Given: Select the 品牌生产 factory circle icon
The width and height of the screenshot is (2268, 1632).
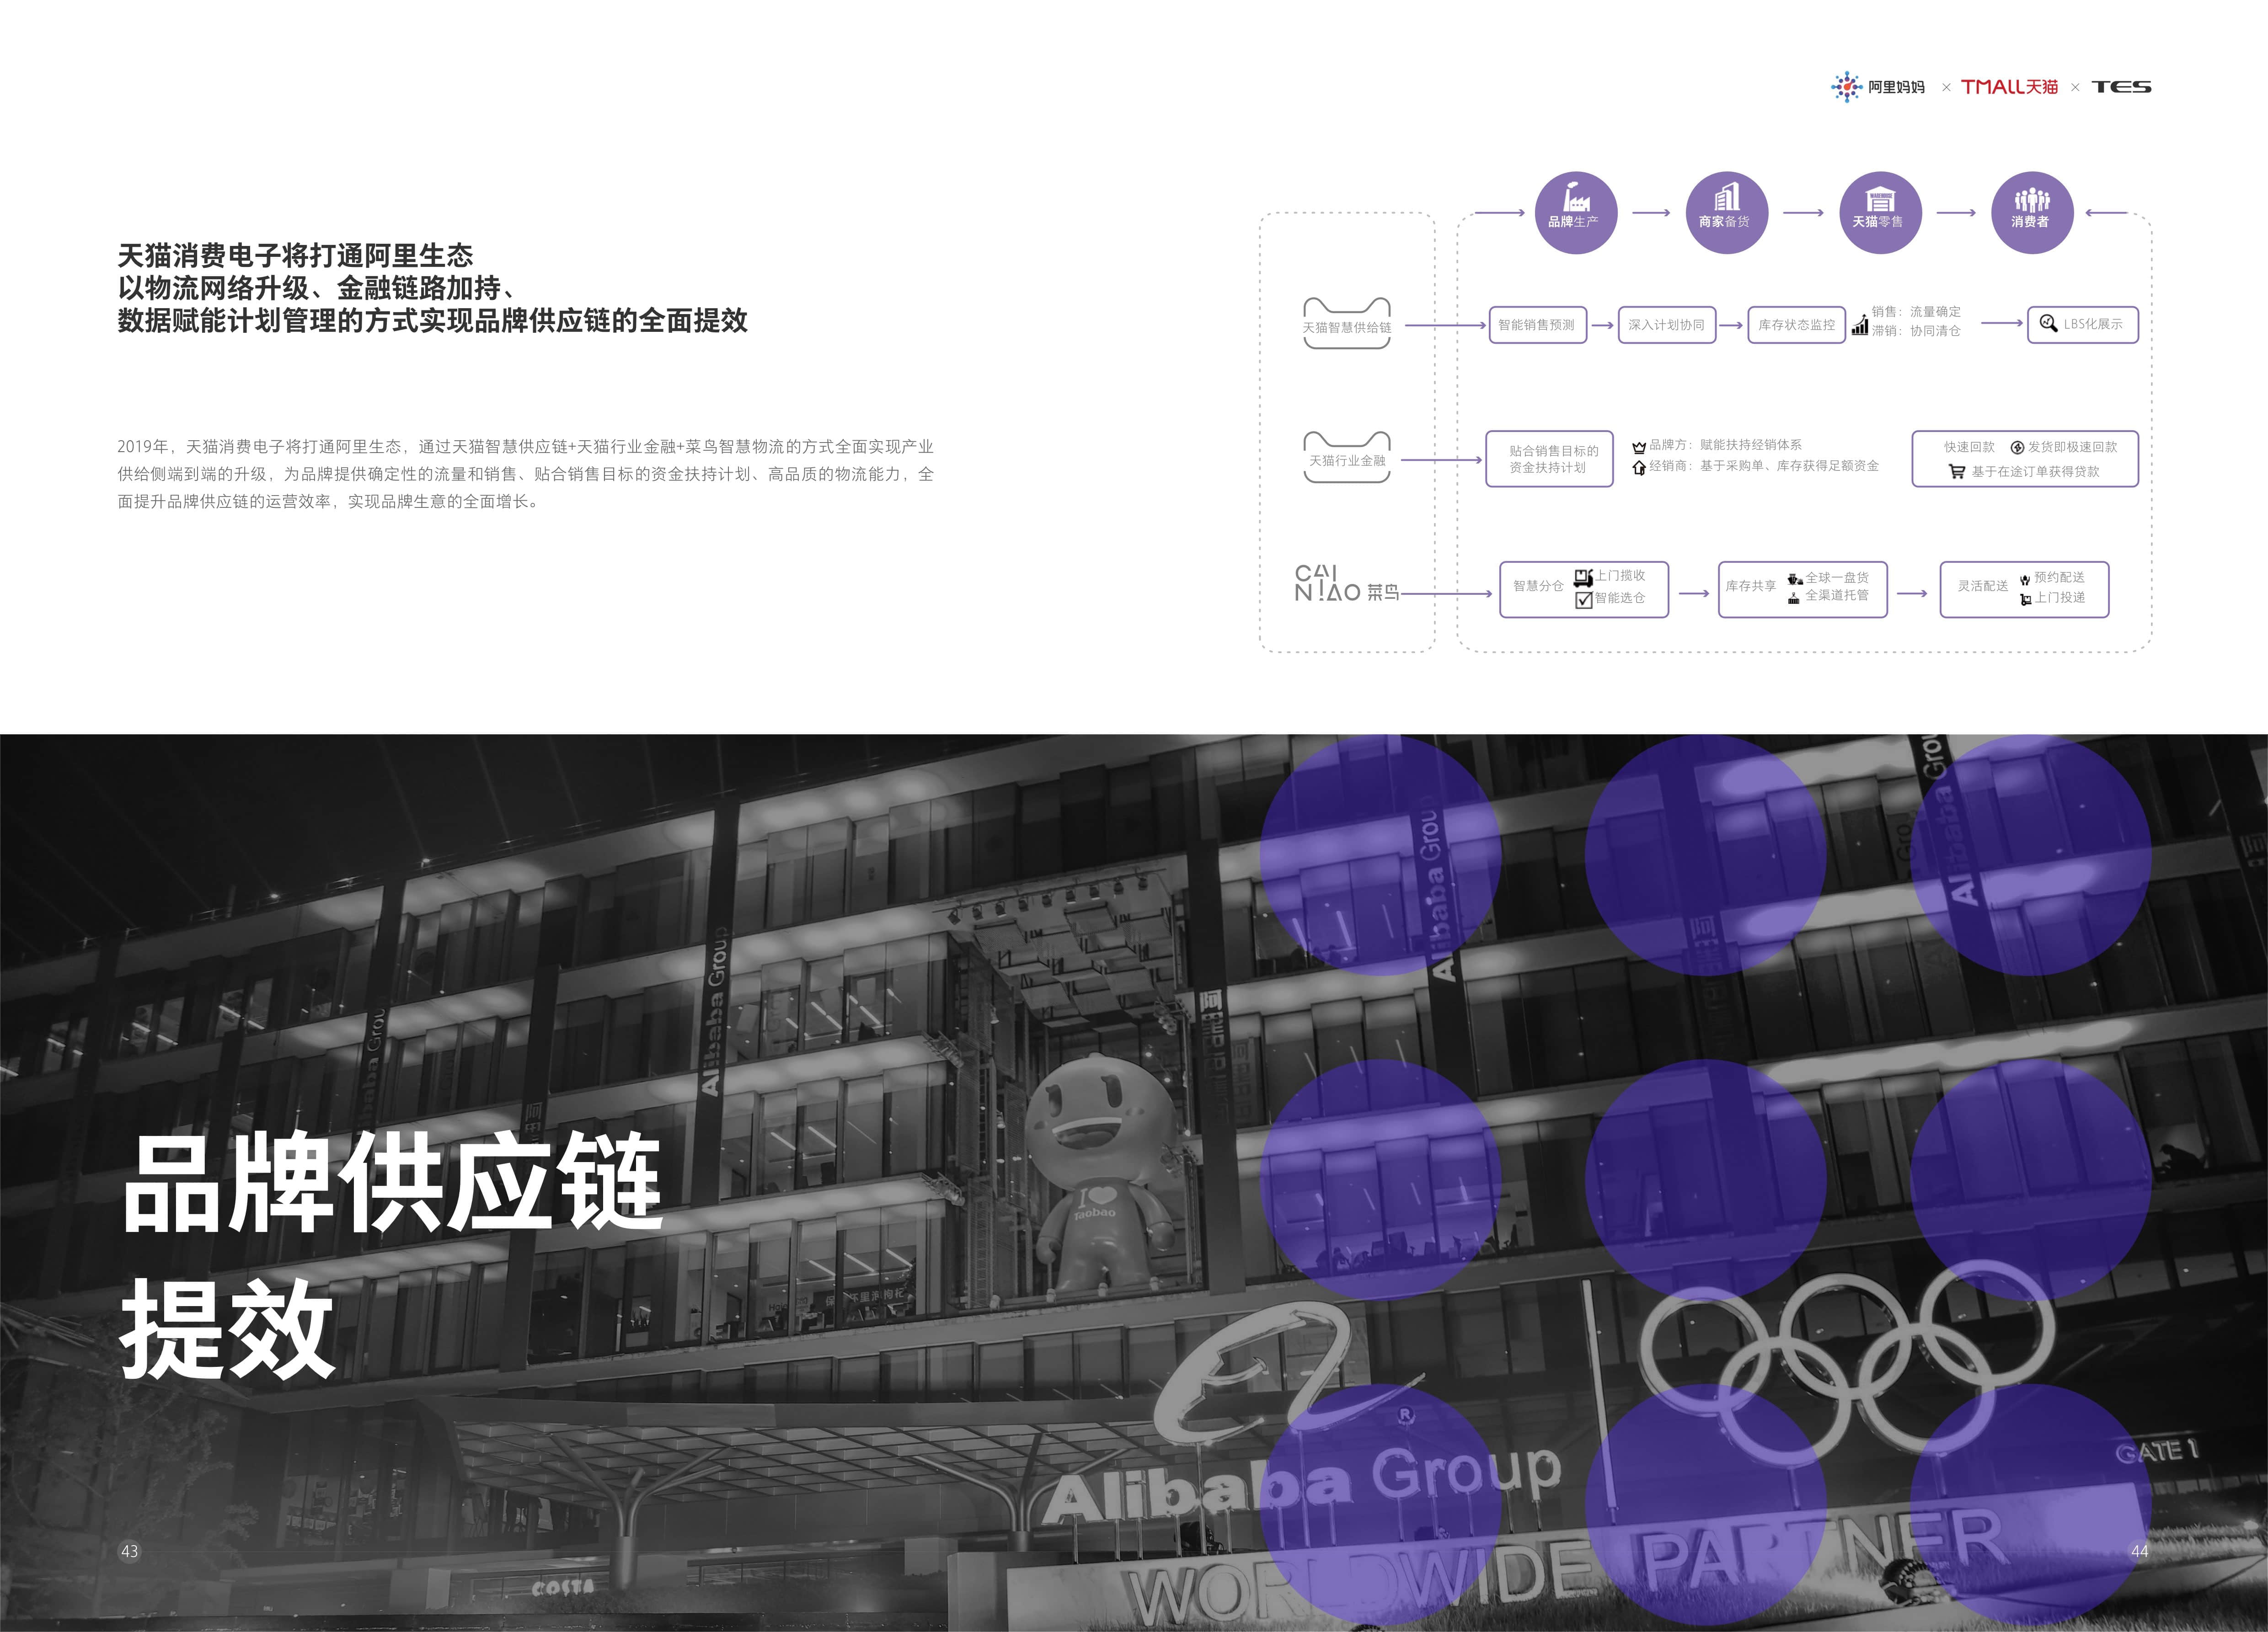Looking at the screenshot, I should 1576,212.
